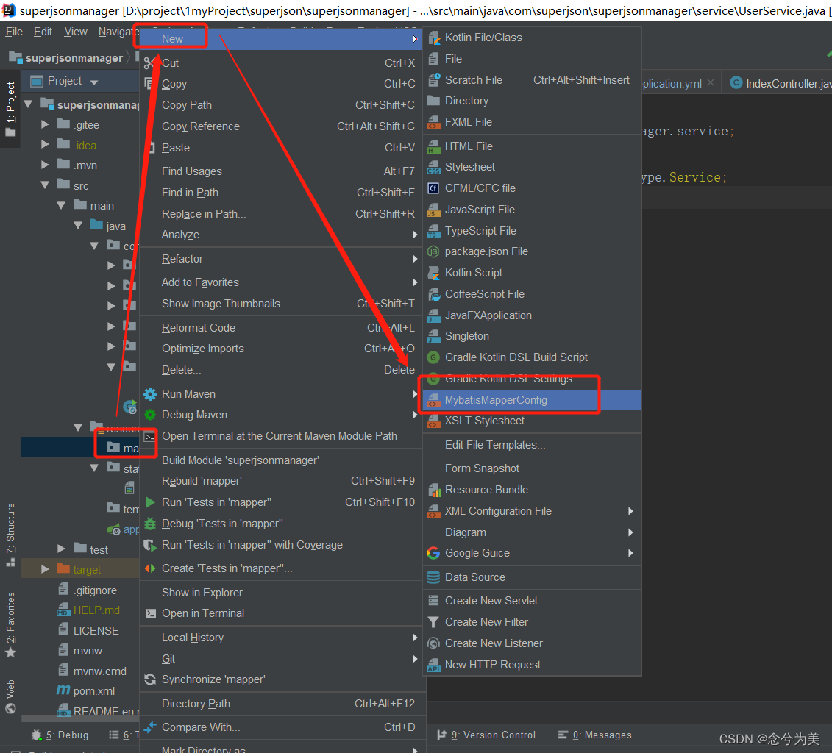
Task: Switch to the IndexController.java tab
Action: (x=780, y=83)
